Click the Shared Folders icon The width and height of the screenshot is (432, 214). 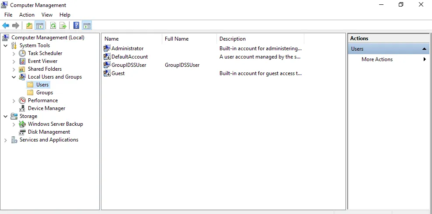[22, 69]
